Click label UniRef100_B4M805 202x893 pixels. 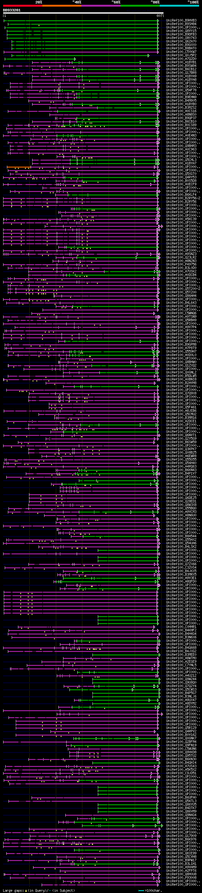(181, 100)
